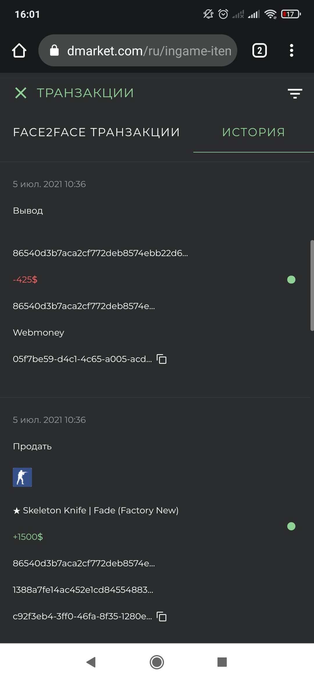This screenshot has height=681, width=314.
Task: Close the transactions panel with the X
Action: click(21, 93)
